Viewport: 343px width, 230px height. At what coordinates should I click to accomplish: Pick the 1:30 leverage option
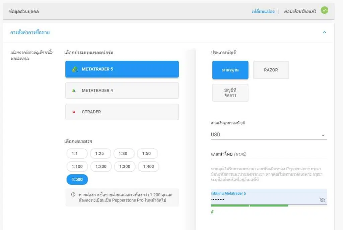(124, 154)
